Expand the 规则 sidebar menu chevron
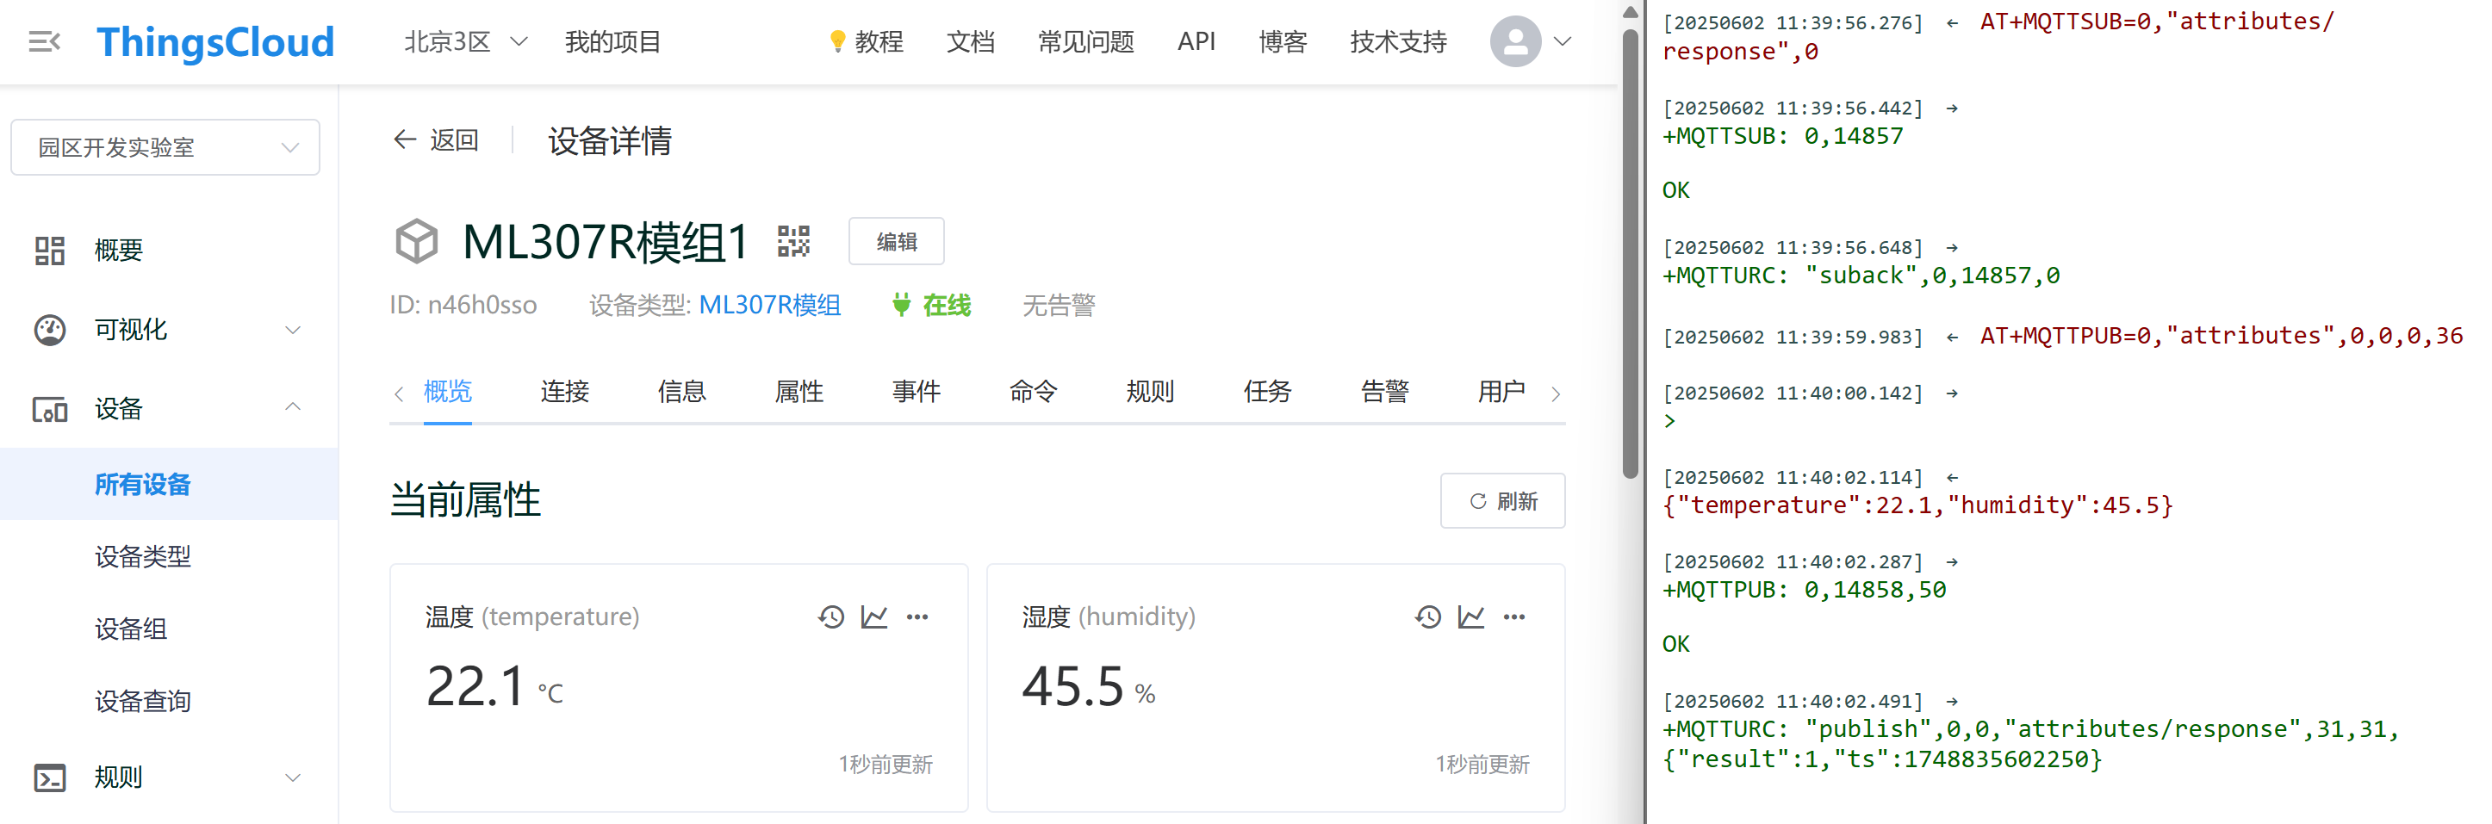The image size is (2492, 824). (293, 778)
